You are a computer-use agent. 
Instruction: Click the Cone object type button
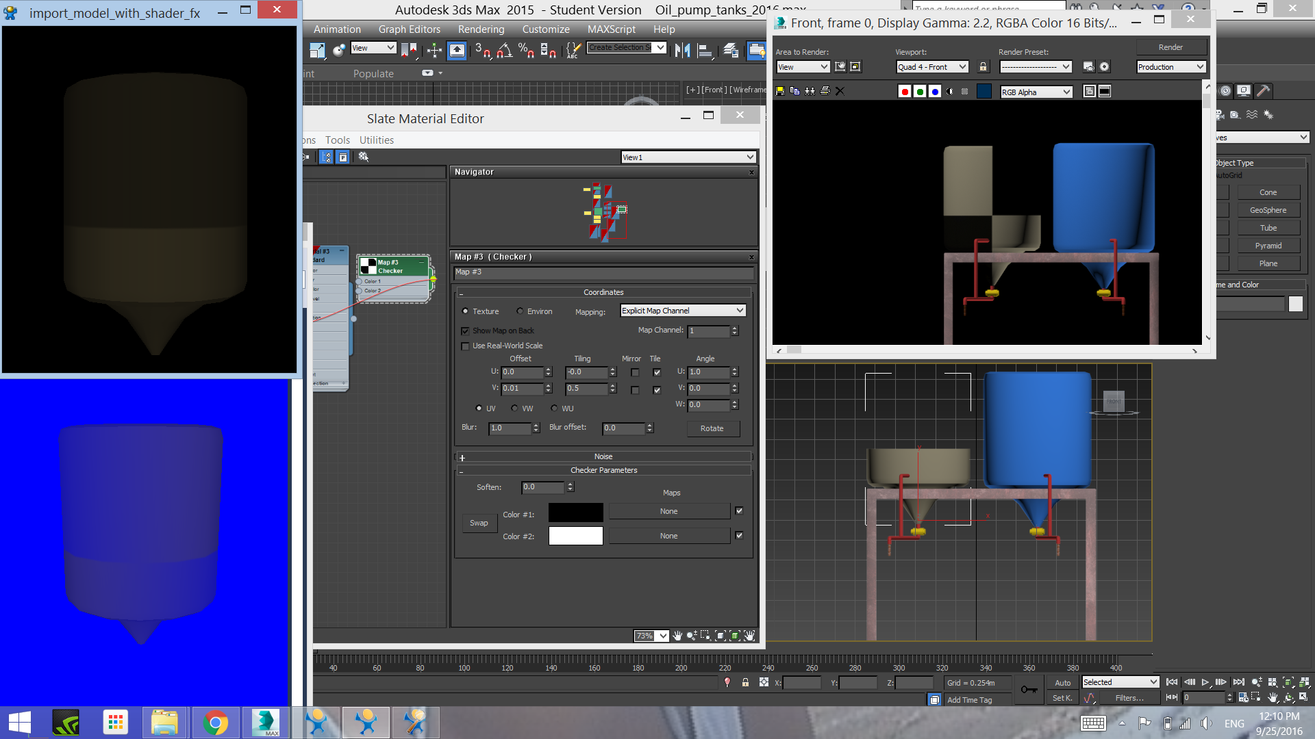pyautogui.click(x=1268, y=193)
